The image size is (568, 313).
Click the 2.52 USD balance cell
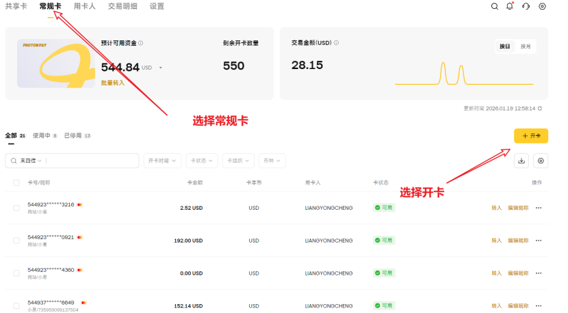pyautogui.click(x=191, y=208)
